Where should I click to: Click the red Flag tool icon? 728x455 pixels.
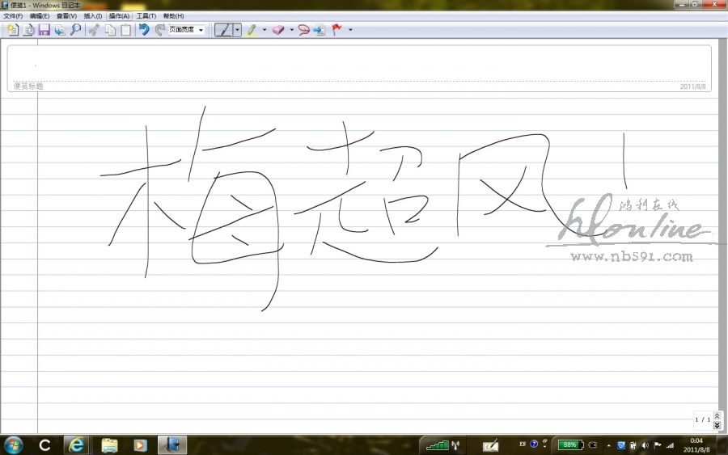(x=336, y=30)
